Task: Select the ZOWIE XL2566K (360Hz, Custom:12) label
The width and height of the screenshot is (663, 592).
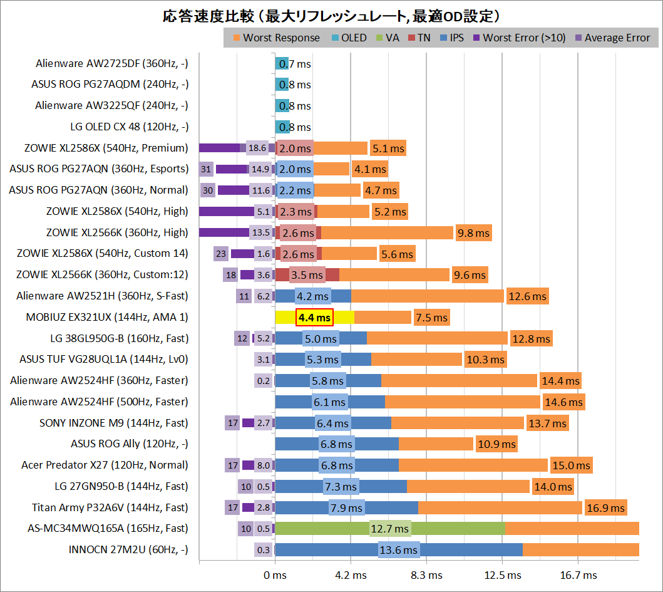Action: 102,274
